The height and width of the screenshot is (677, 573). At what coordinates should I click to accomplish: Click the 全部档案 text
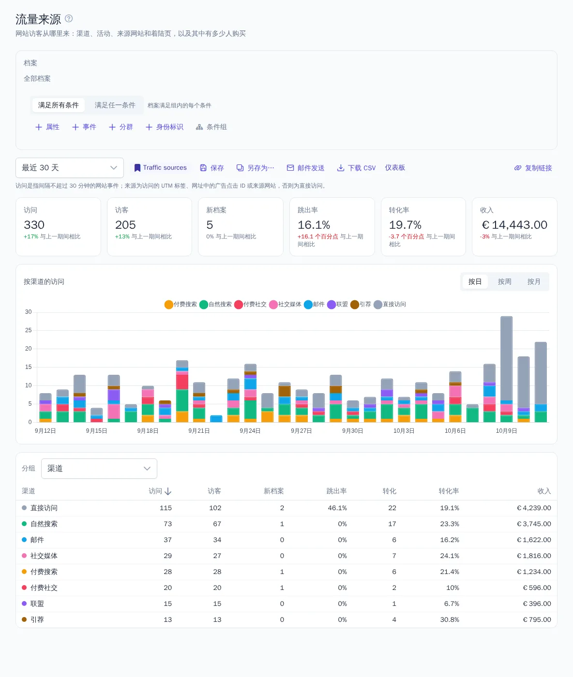click(x=37, y=79)
